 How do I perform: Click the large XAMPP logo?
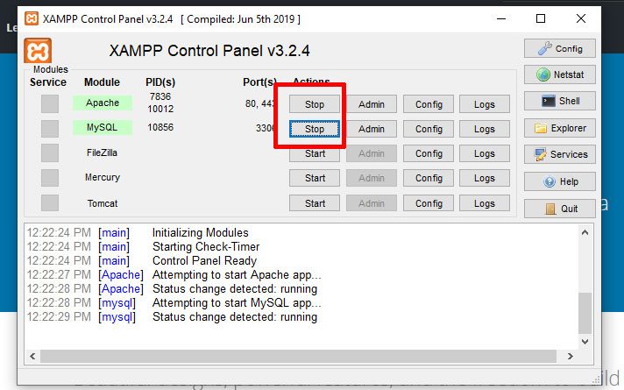38,51
